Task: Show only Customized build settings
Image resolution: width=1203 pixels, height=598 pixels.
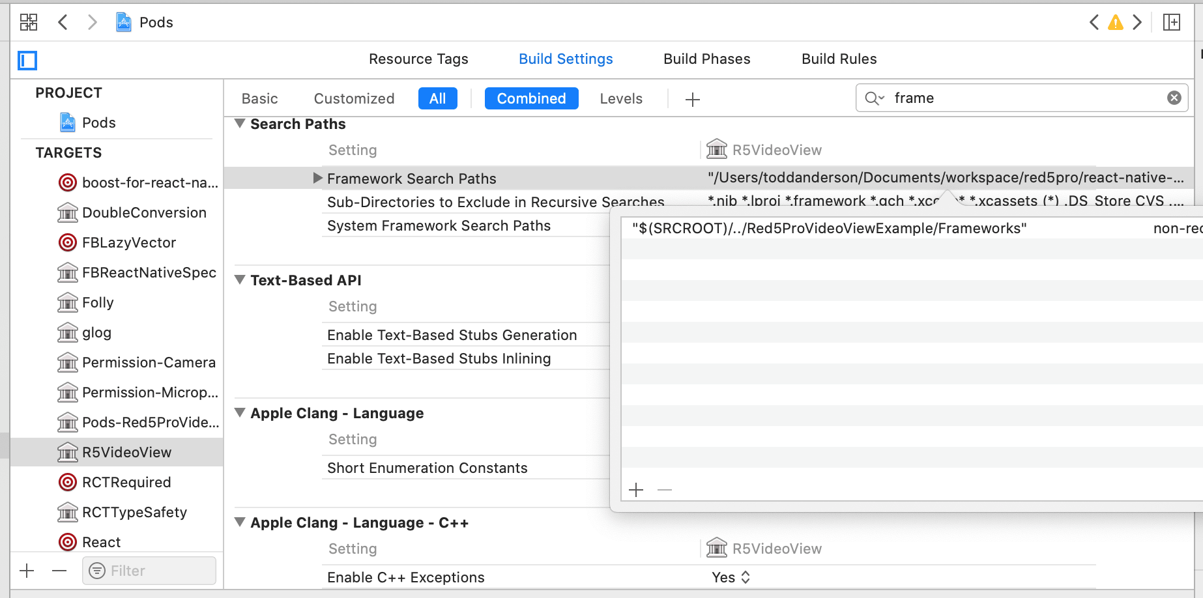Action: [354, 98]
